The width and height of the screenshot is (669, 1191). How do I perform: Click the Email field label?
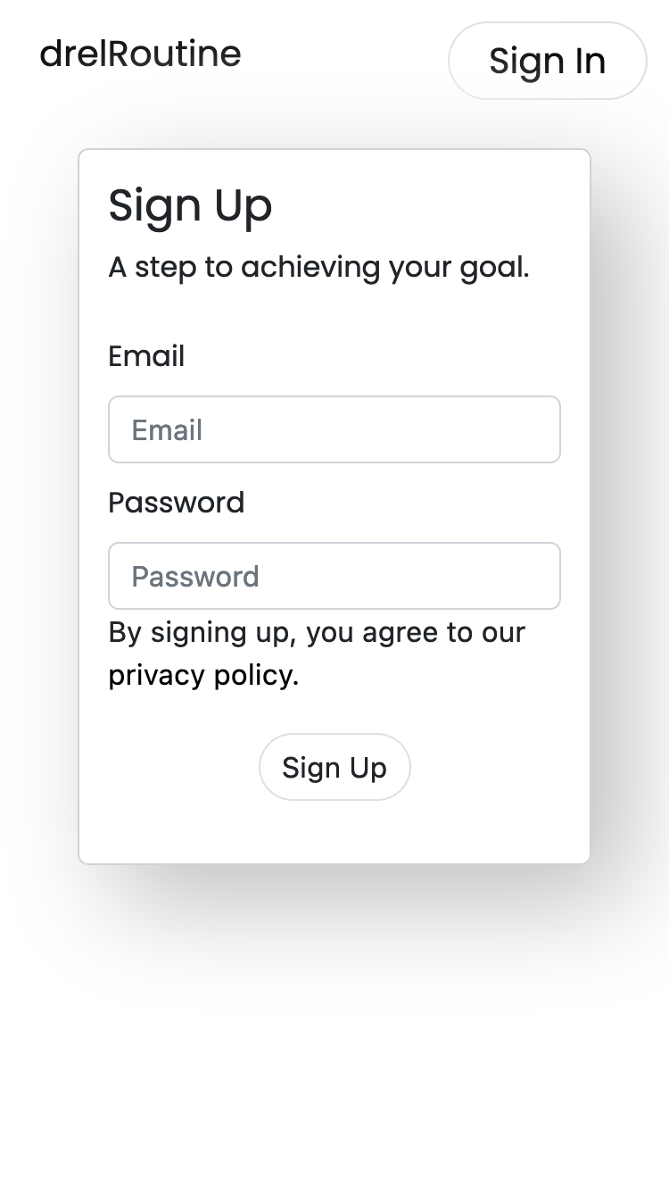coord(146,356)
